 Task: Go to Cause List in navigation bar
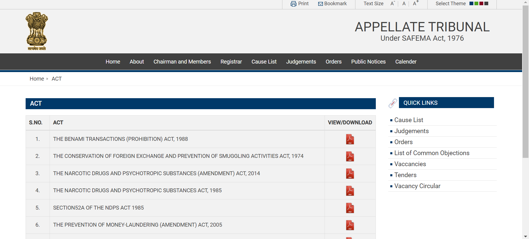click(264, 62)
